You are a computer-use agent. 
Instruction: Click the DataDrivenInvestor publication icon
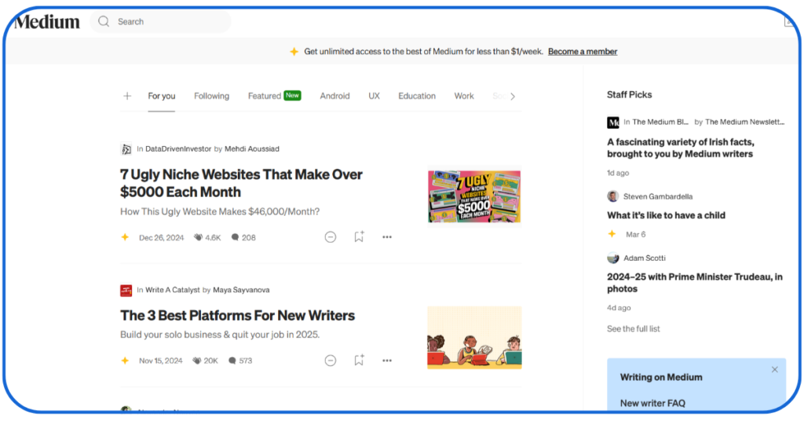coord(126,149)
